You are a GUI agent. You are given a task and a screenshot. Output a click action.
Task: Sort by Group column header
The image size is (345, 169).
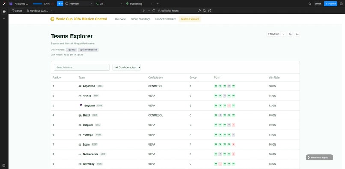click(193, 78)
